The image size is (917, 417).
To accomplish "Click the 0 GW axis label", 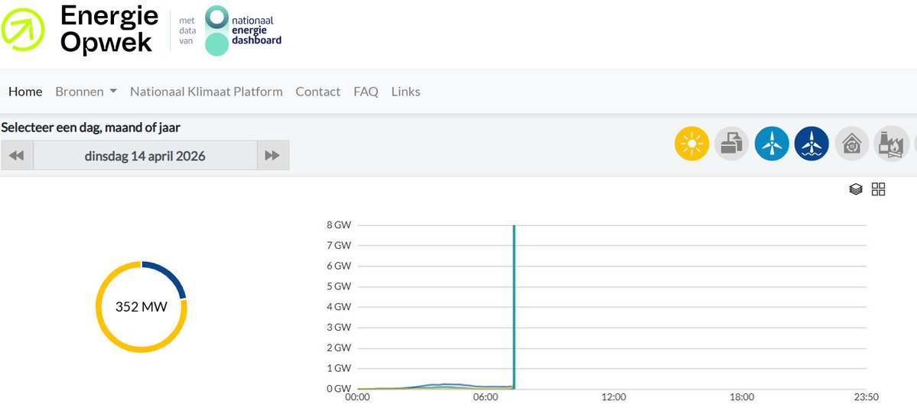I will coord(339,389).
